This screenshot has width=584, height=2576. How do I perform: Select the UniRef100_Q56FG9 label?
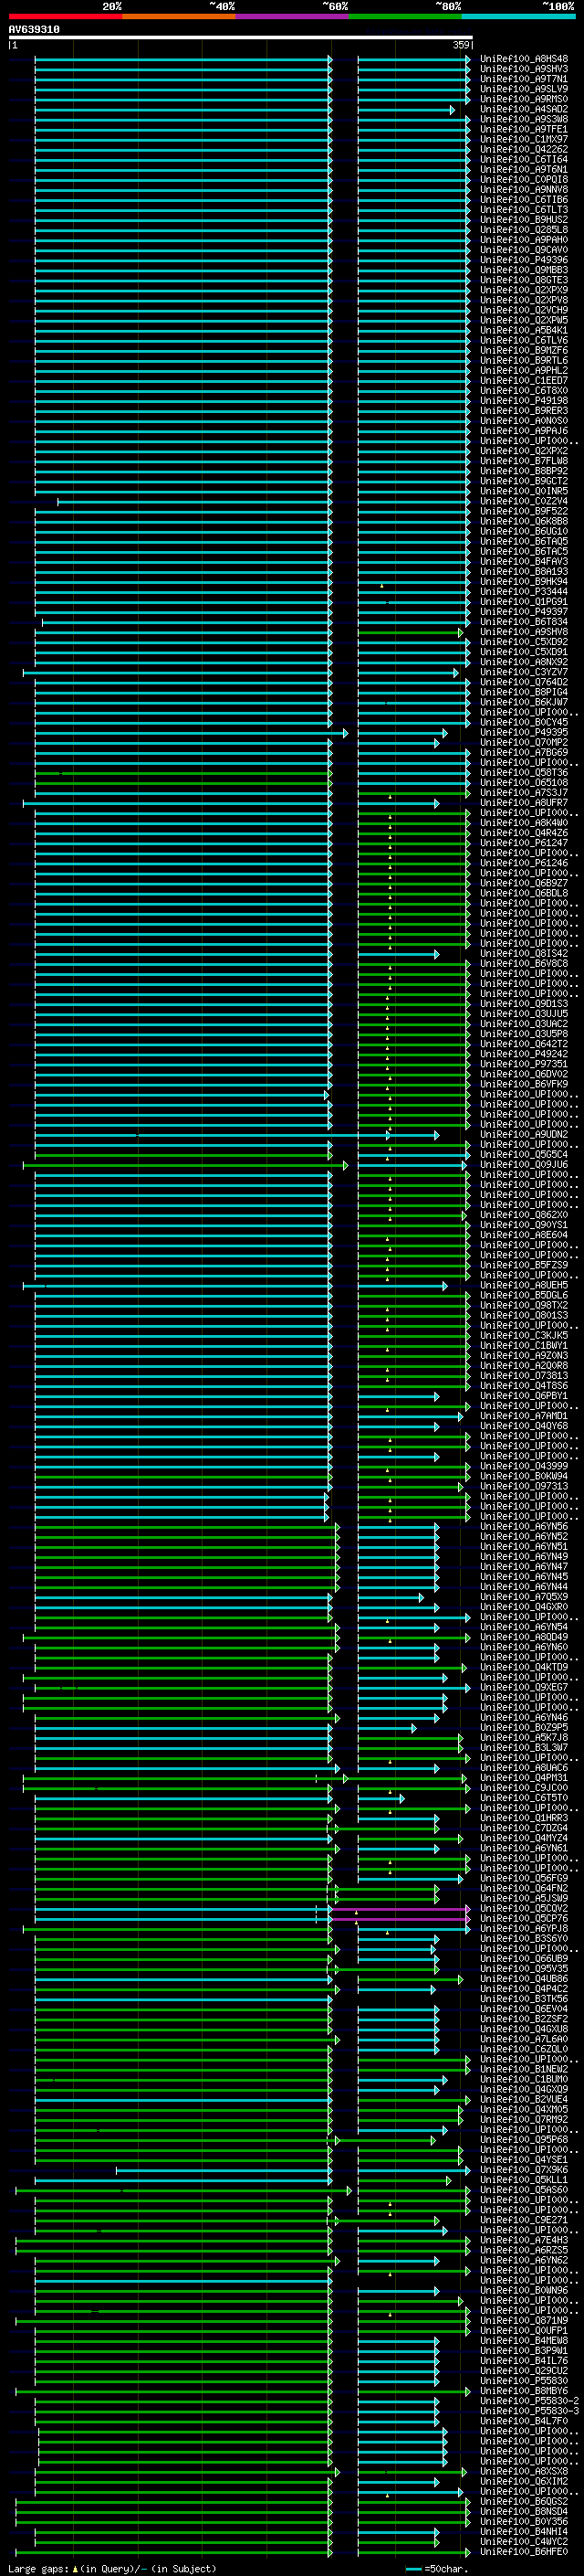524,1878
